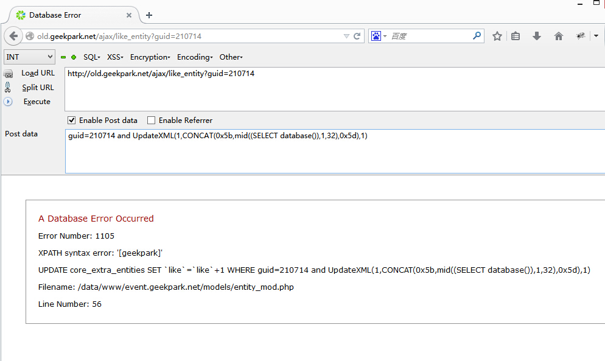The width and height of the screenshot is (605, 361).
Task: Click the 'A Database Error Occurred' heading
Action: click(x=96, y=219)
